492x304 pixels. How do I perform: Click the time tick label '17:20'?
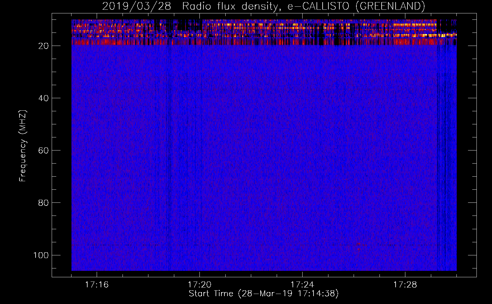pos(199,285)
